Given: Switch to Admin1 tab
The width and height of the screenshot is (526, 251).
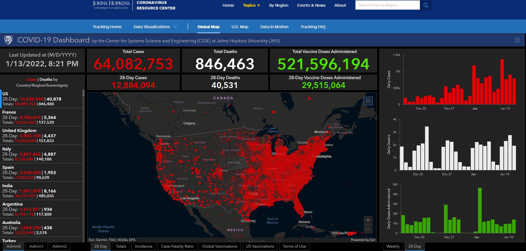Looking at the screenshot, I should click(x=36, y=246).
